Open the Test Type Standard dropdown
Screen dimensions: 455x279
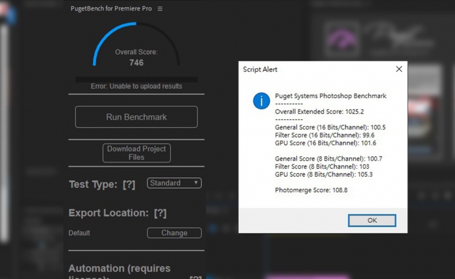click(x=174, y=183)
